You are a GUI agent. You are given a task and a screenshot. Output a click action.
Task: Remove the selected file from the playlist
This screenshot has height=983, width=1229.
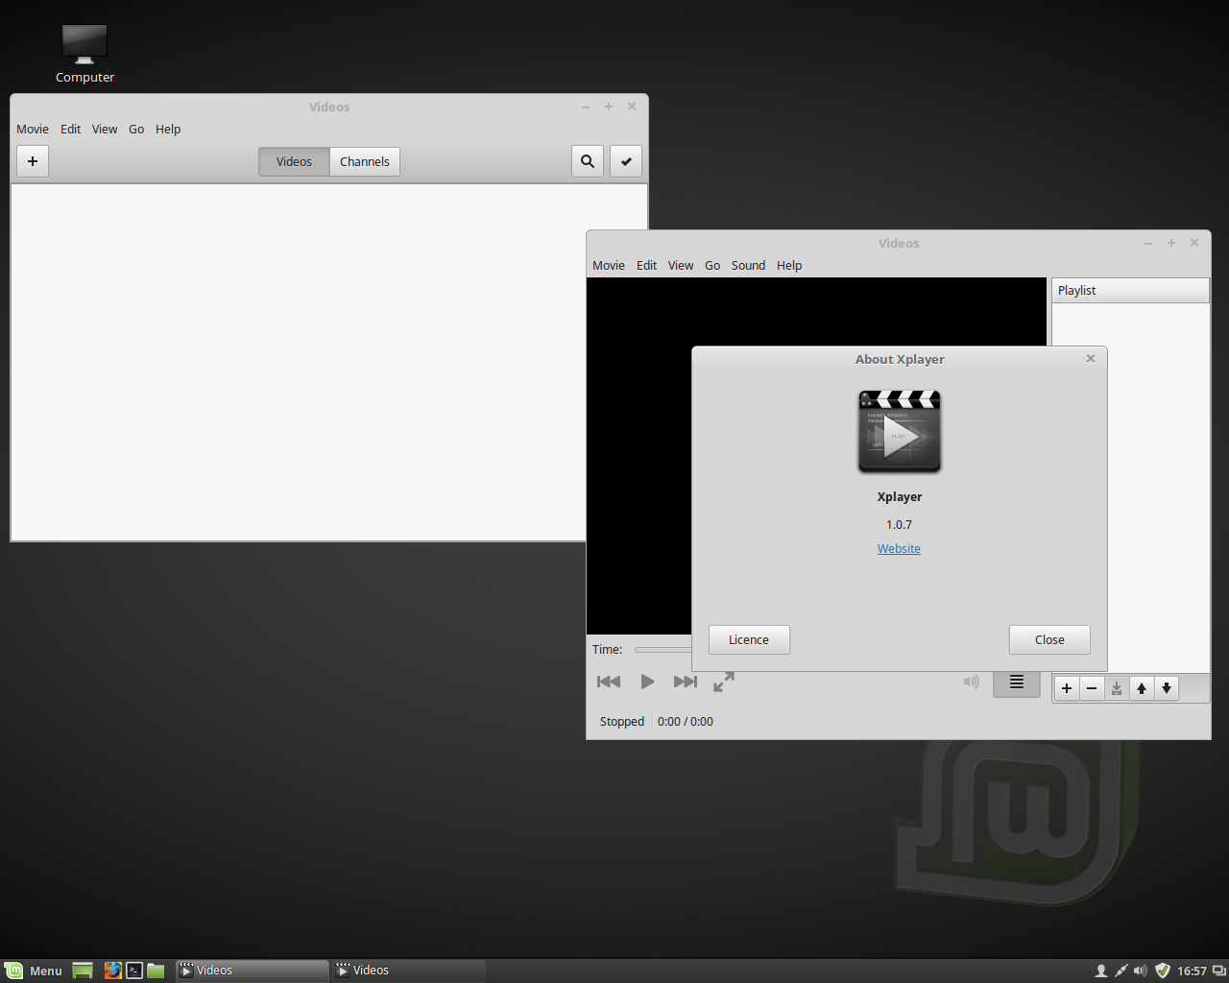(1092, 688)
